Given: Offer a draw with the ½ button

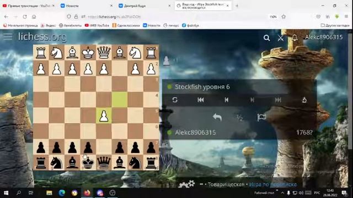Looking at the screenshot, I should 239,117.
